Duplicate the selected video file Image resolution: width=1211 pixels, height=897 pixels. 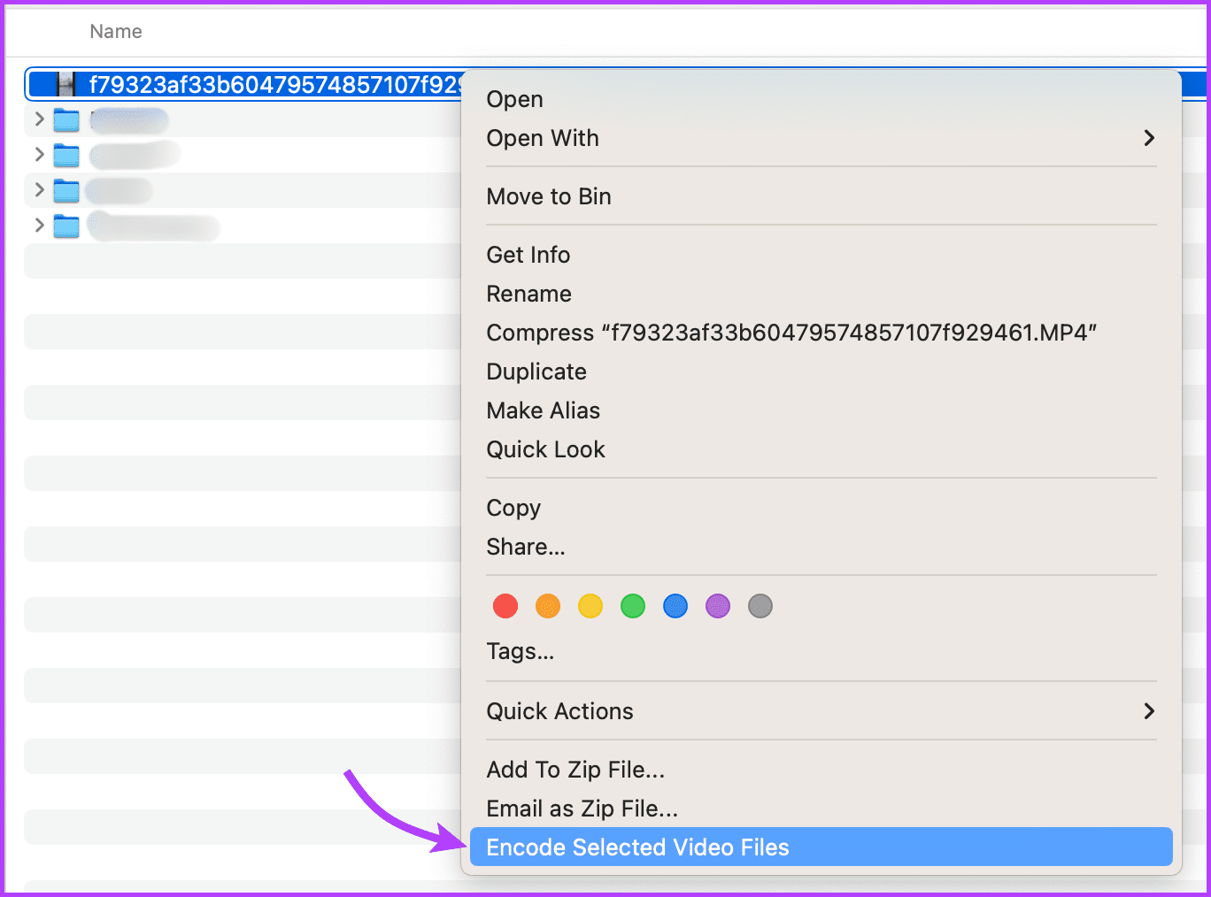tap(536, 372)
